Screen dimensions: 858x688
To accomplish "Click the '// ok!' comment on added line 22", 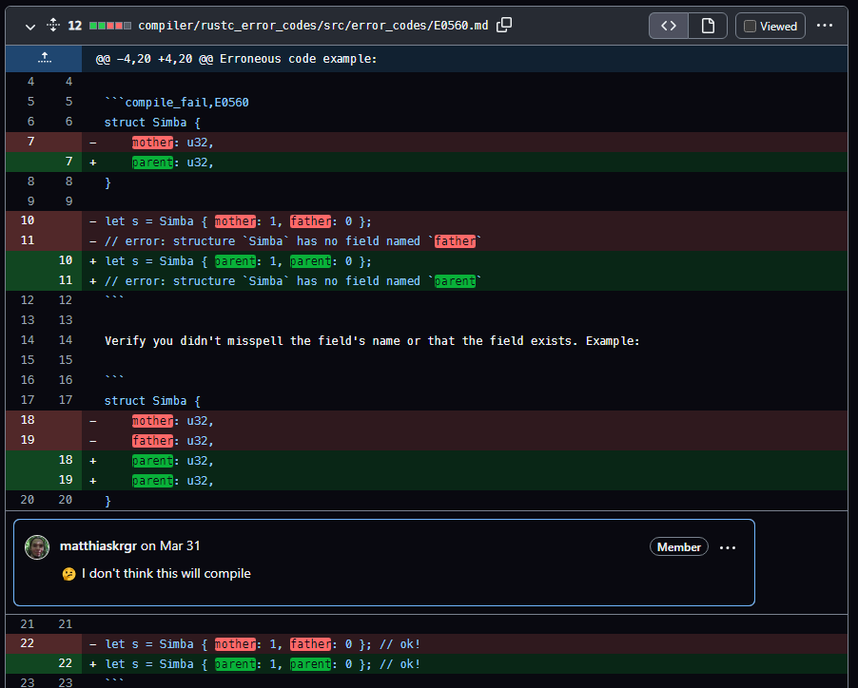I will [400, 664].
